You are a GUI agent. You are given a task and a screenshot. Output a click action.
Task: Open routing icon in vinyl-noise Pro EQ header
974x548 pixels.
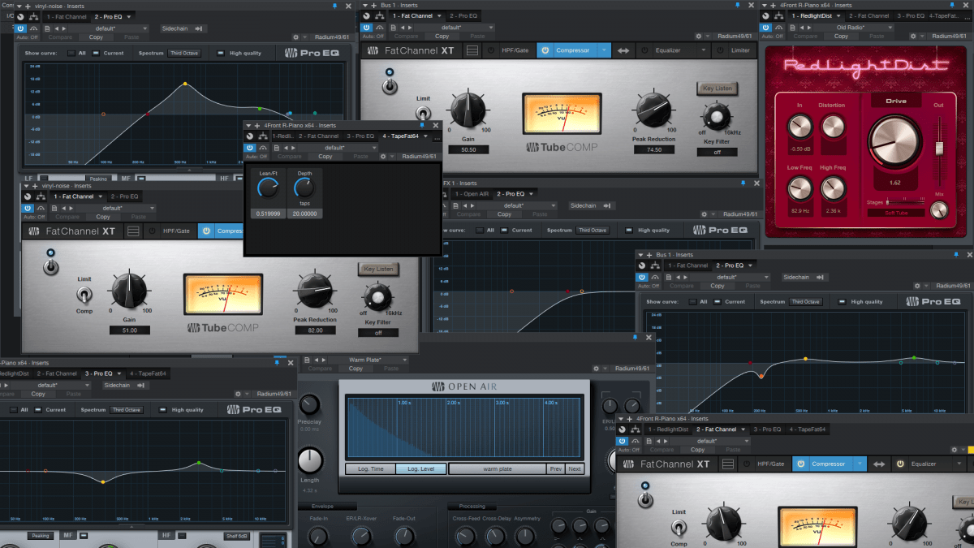coord(33,16)
